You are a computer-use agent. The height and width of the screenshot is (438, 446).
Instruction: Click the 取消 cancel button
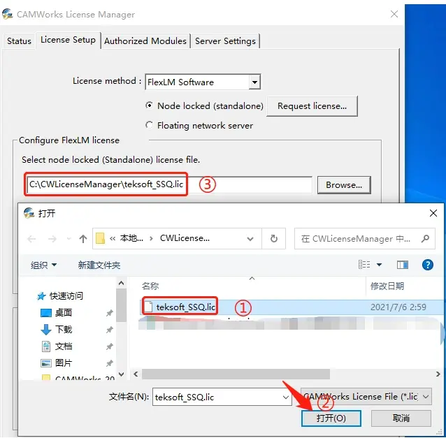[x=401, y=418]
